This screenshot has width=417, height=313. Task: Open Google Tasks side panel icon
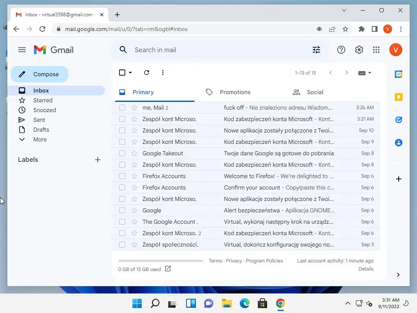(x=398, y=120)
